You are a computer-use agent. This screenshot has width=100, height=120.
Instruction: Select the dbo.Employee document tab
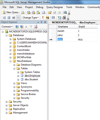coord(73,23)
